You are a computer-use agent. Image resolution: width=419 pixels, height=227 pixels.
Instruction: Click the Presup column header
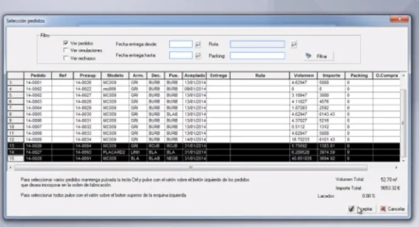(x=87, y=75)
